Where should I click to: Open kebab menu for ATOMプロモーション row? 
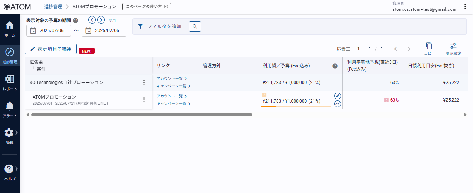tap(144, 100)
